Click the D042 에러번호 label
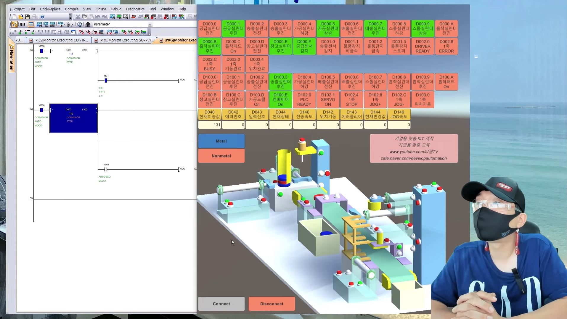Viewport: 567px width, 319px height. tap(233, 114)
